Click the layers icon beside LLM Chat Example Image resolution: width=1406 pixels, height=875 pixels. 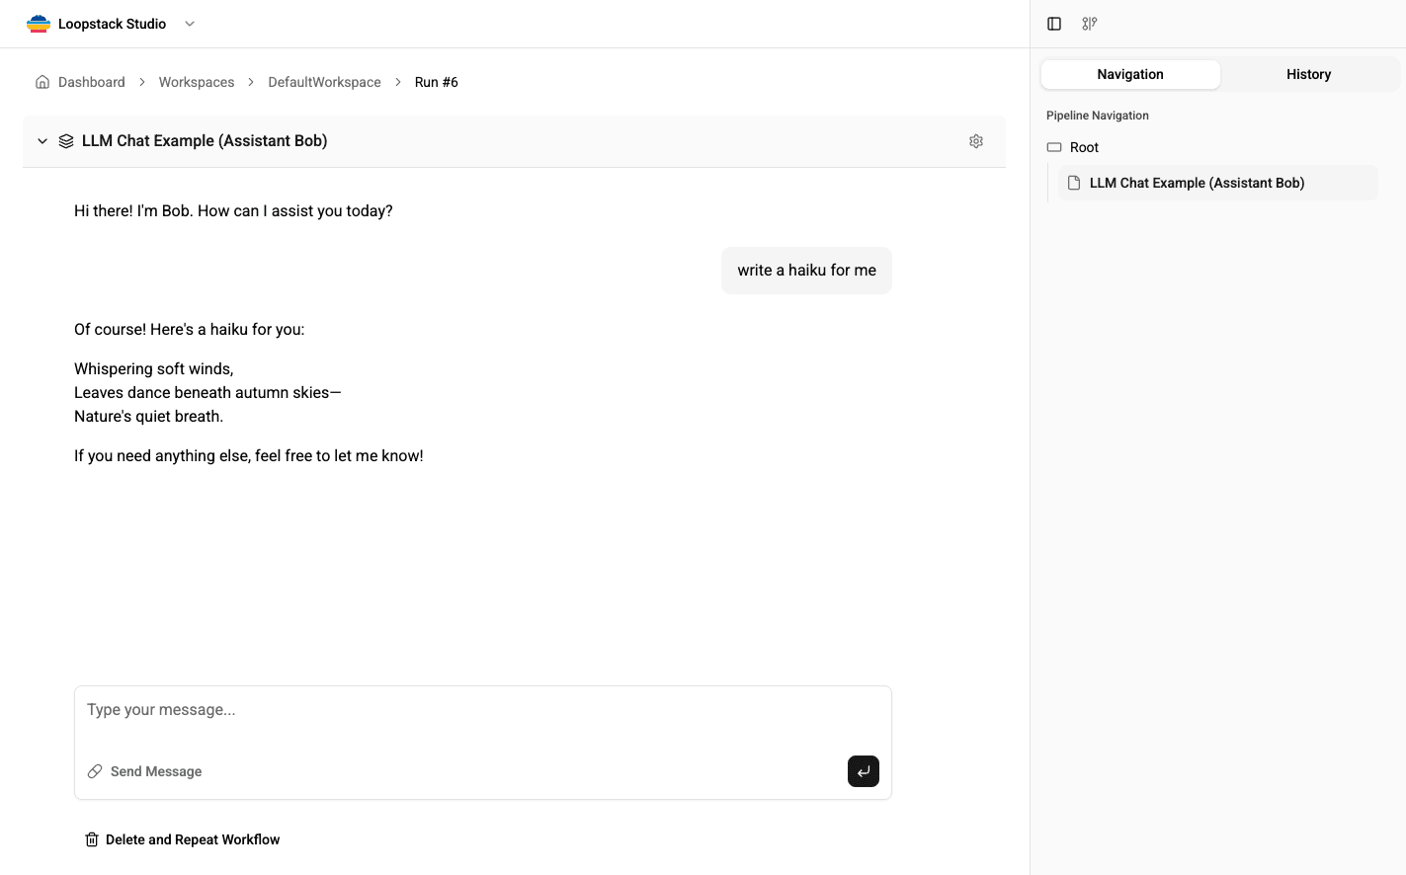[x=65, y=140]
